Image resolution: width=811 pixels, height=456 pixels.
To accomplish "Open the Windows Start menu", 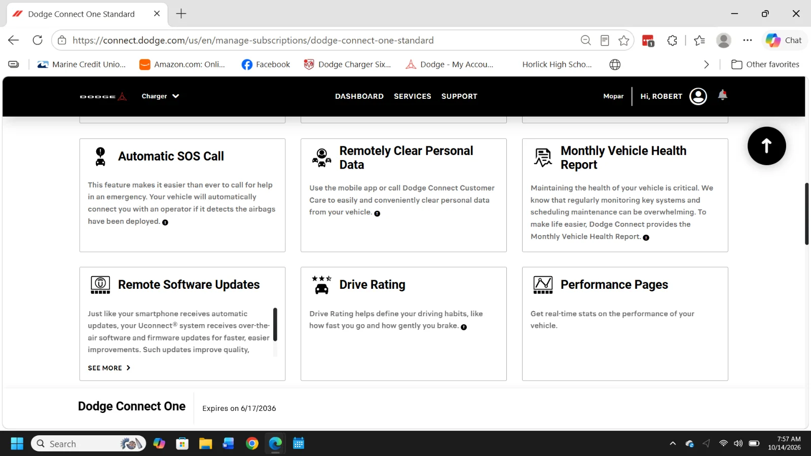I will click(x=17, y=444).
